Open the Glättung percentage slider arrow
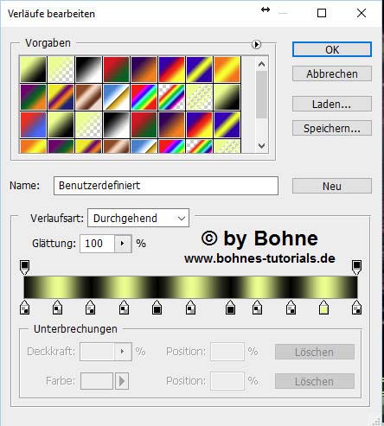The height and width of the screenshot is (426, 384). coord(123,244)
